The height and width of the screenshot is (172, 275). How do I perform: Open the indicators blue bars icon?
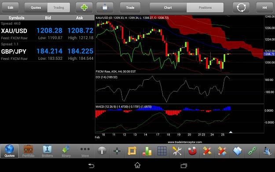267,151
